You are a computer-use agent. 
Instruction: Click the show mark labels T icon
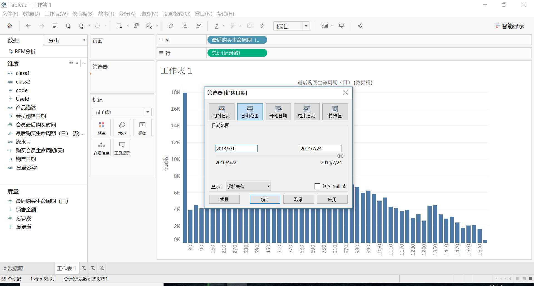[x=250, y=26]
